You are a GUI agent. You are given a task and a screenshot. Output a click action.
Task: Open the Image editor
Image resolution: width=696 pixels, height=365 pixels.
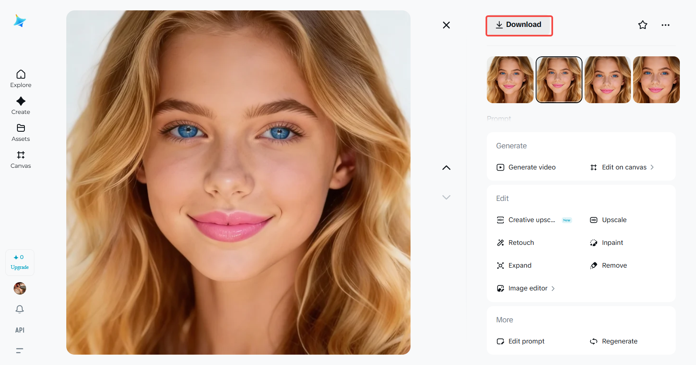coord(526,288)
